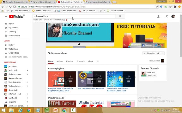The image size is (182, 113).
Task: Click the channel search magnifier icon
Action: [x=98, y=61]
